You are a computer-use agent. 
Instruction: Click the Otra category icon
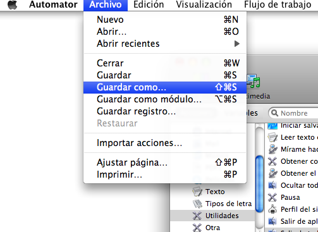(x=197, y=228)
